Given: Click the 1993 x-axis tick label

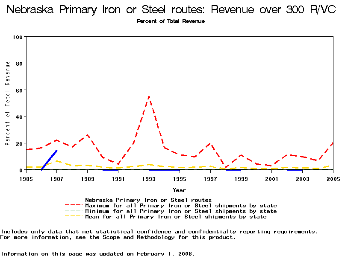Looking at the screenshot, I should point(149,178).
